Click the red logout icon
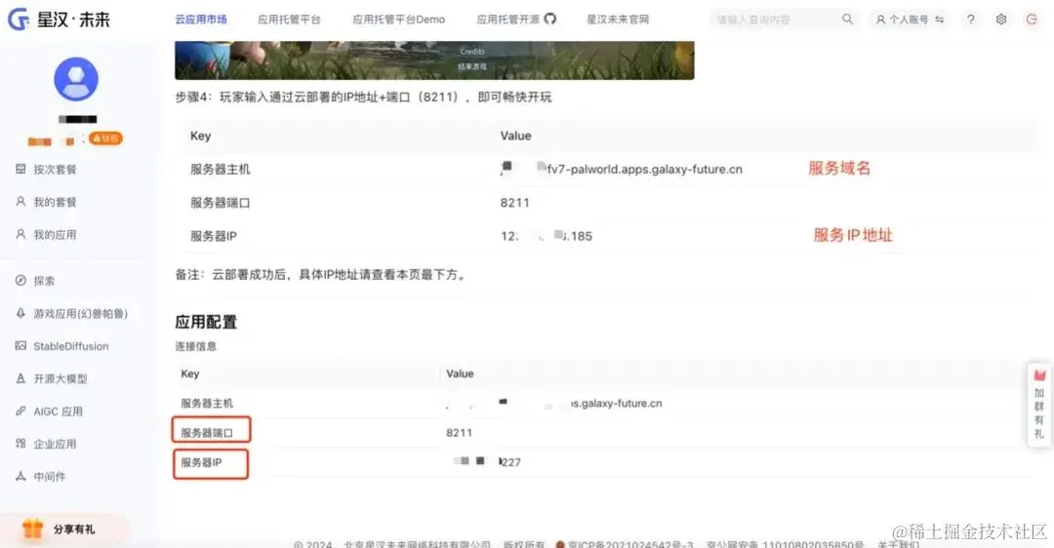The height and width of the screenshot is (548, 1054). [1032, 20]
